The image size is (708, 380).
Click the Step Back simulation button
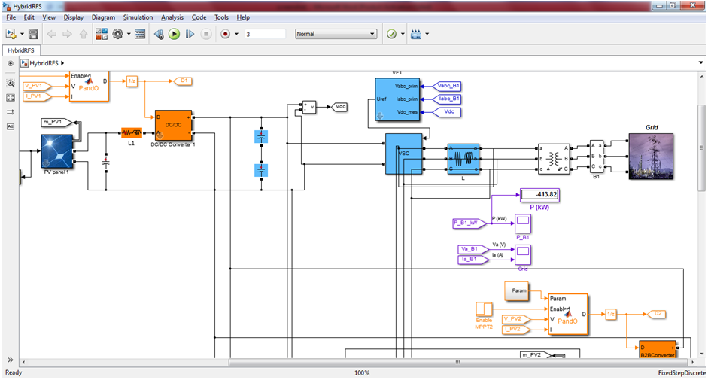pyautogui.click(x=159, y=34)
